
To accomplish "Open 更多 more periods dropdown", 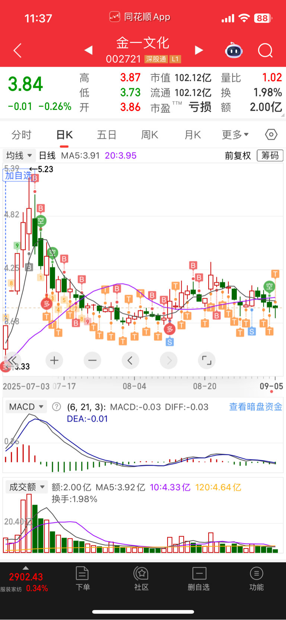I will coord(235,135).
